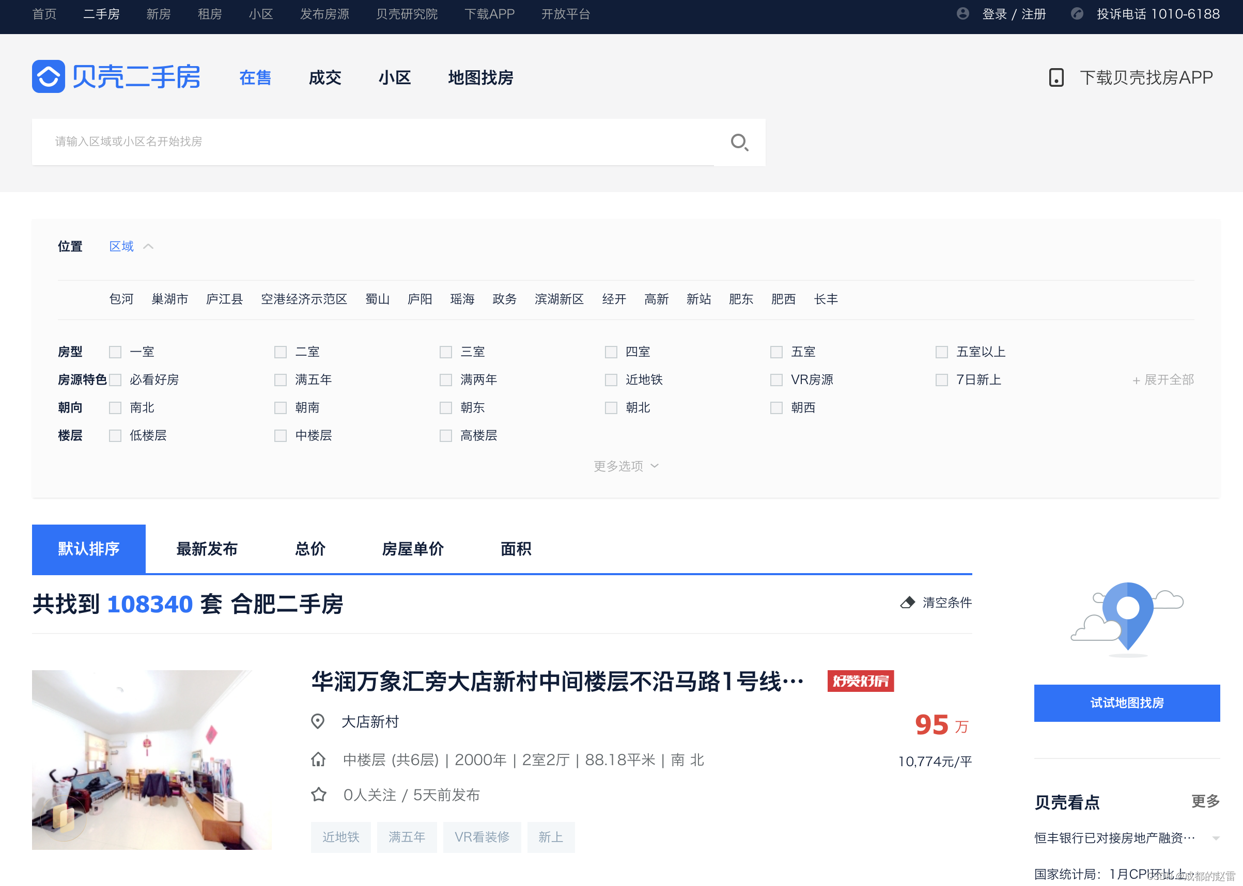Click the search magnifier icon
The height and width of the screenshot is (886, 1243).
(739, 143)
